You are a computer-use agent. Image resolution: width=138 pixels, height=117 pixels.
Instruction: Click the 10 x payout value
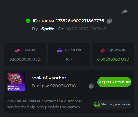coord(69,59)
